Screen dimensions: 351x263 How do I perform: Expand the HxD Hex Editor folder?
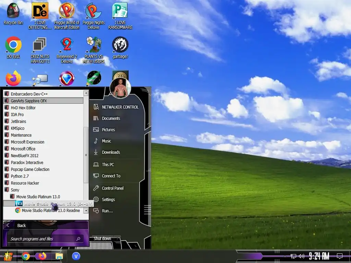click(x=44, y=108)
